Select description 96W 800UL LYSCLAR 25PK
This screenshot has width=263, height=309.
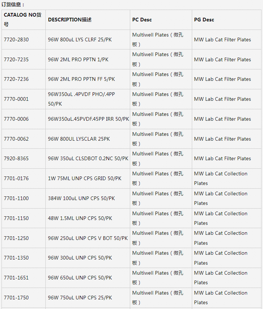coord(79,139)
